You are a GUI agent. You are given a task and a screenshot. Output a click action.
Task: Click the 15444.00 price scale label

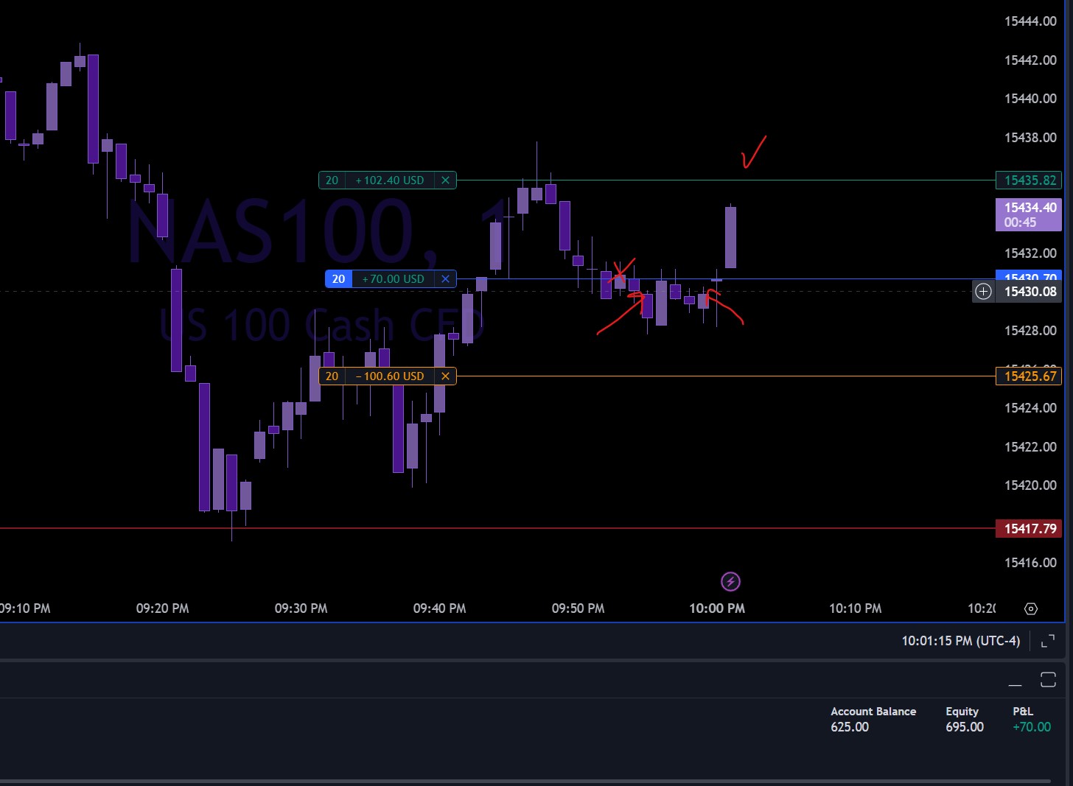point(1030,21)
